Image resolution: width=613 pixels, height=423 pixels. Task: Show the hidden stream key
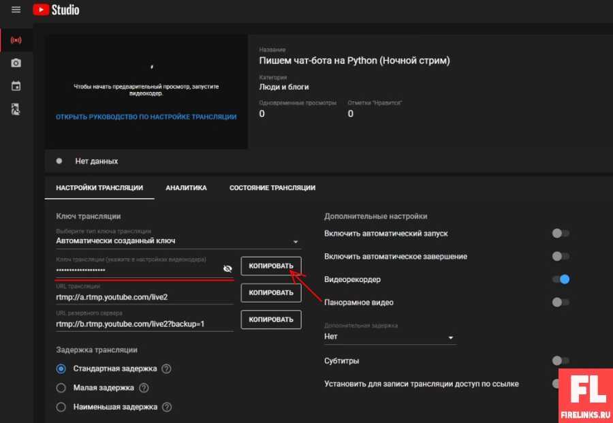point(227,268)
